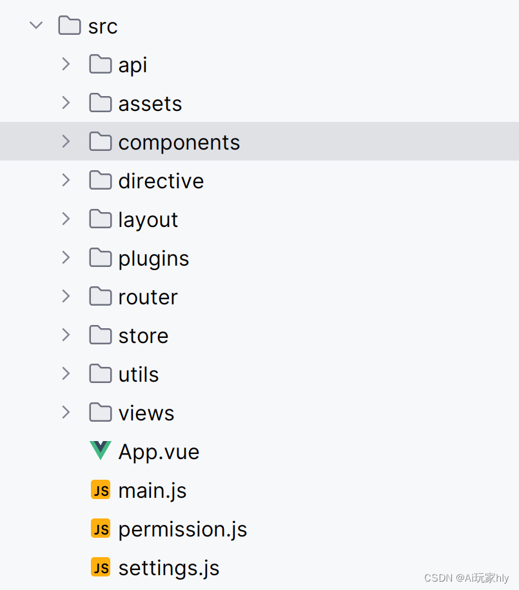Expand the directive folder arrow
This screenshot has width=519, height=590.
click(66, 180)
